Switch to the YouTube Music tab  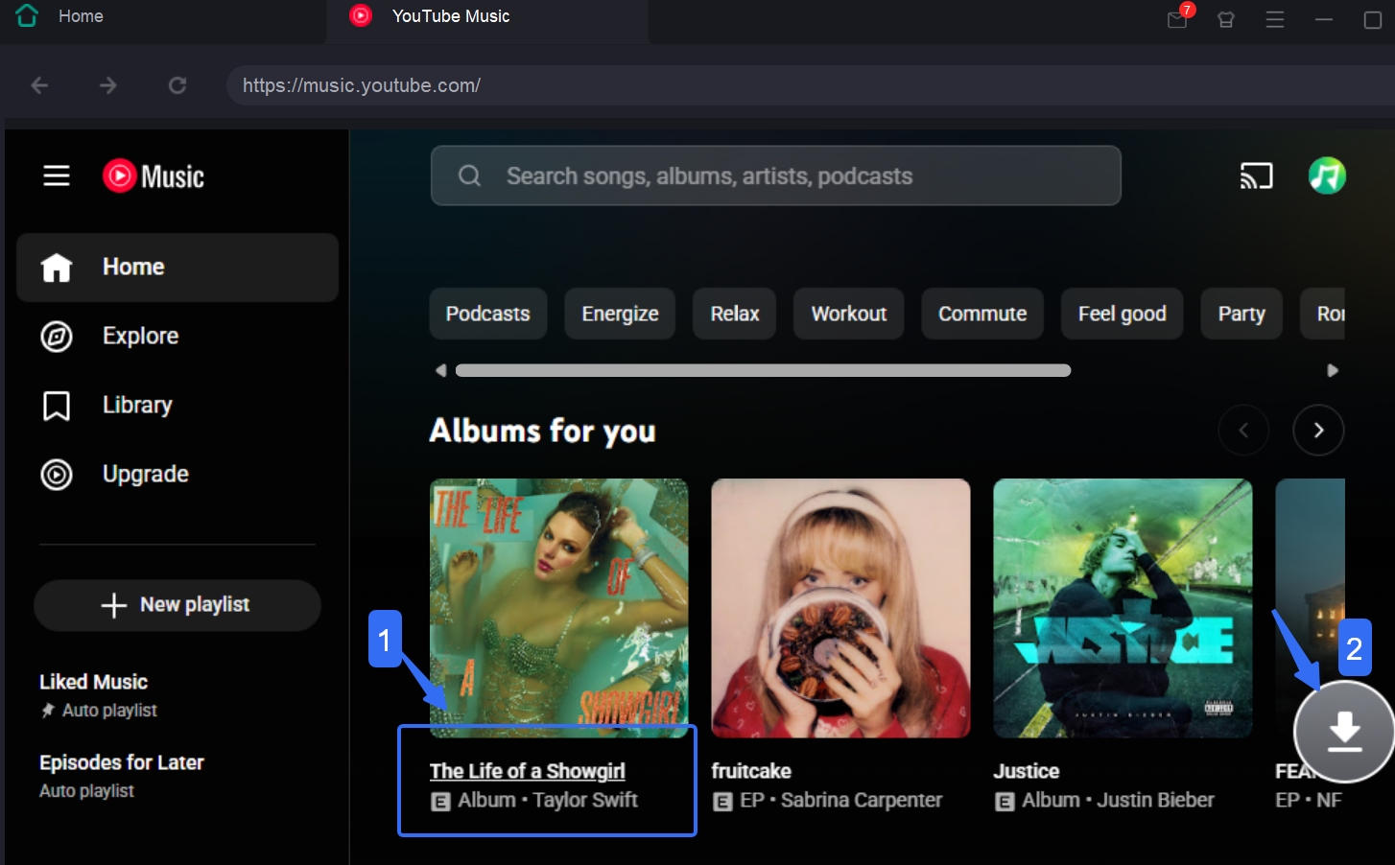pos(449,15)
